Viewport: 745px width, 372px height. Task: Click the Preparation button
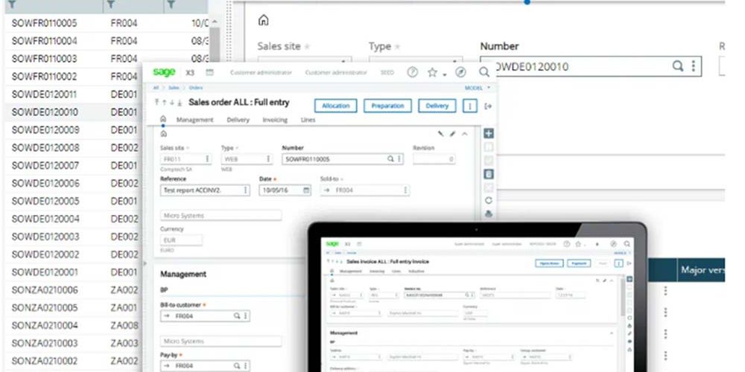click(x=387, y=106)
